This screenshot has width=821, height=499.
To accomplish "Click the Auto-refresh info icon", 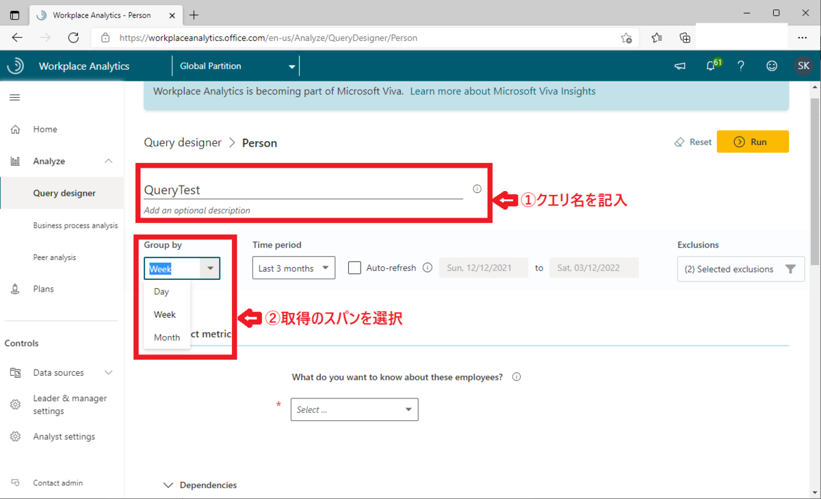I will (427, 268).
